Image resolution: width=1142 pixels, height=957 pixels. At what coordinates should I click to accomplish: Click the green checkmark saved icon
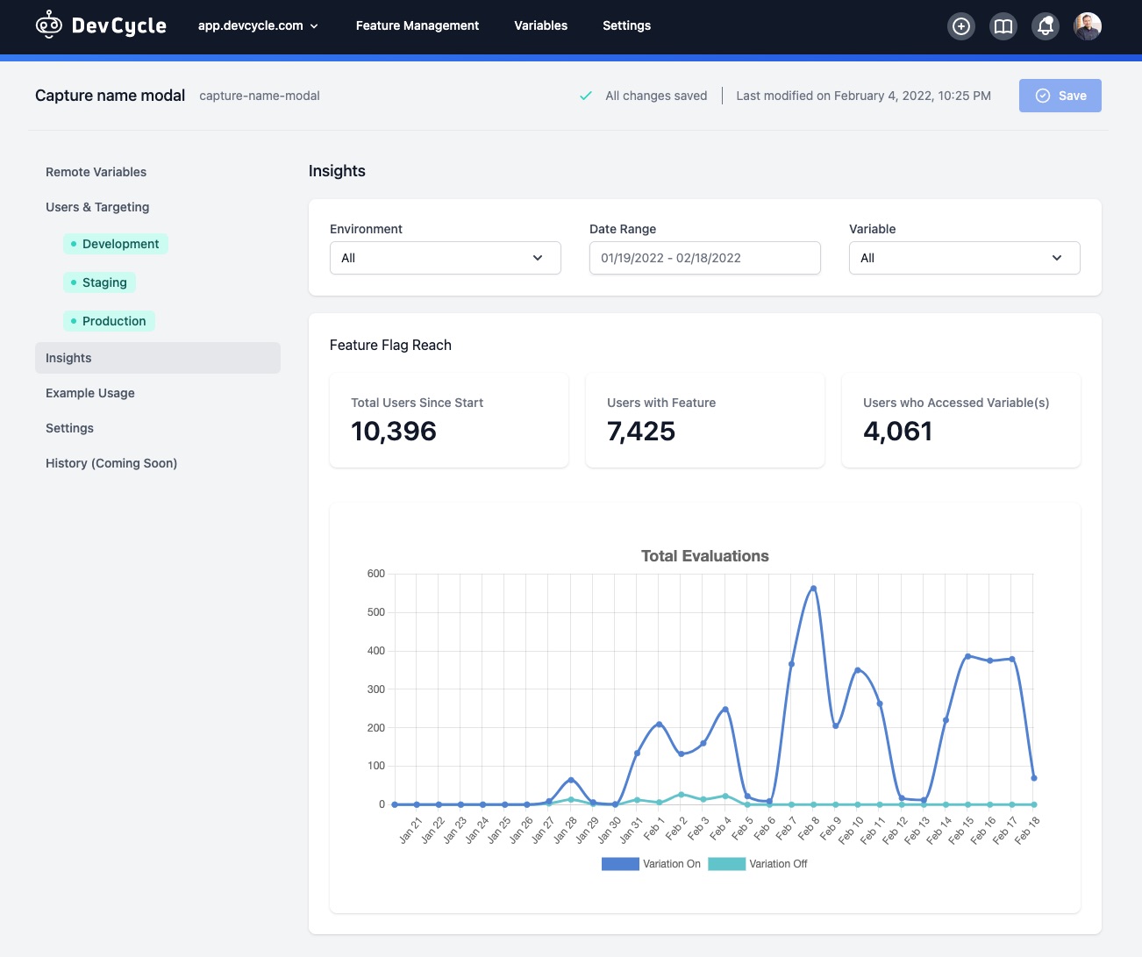pyautogui.click(x=586, y=96)
